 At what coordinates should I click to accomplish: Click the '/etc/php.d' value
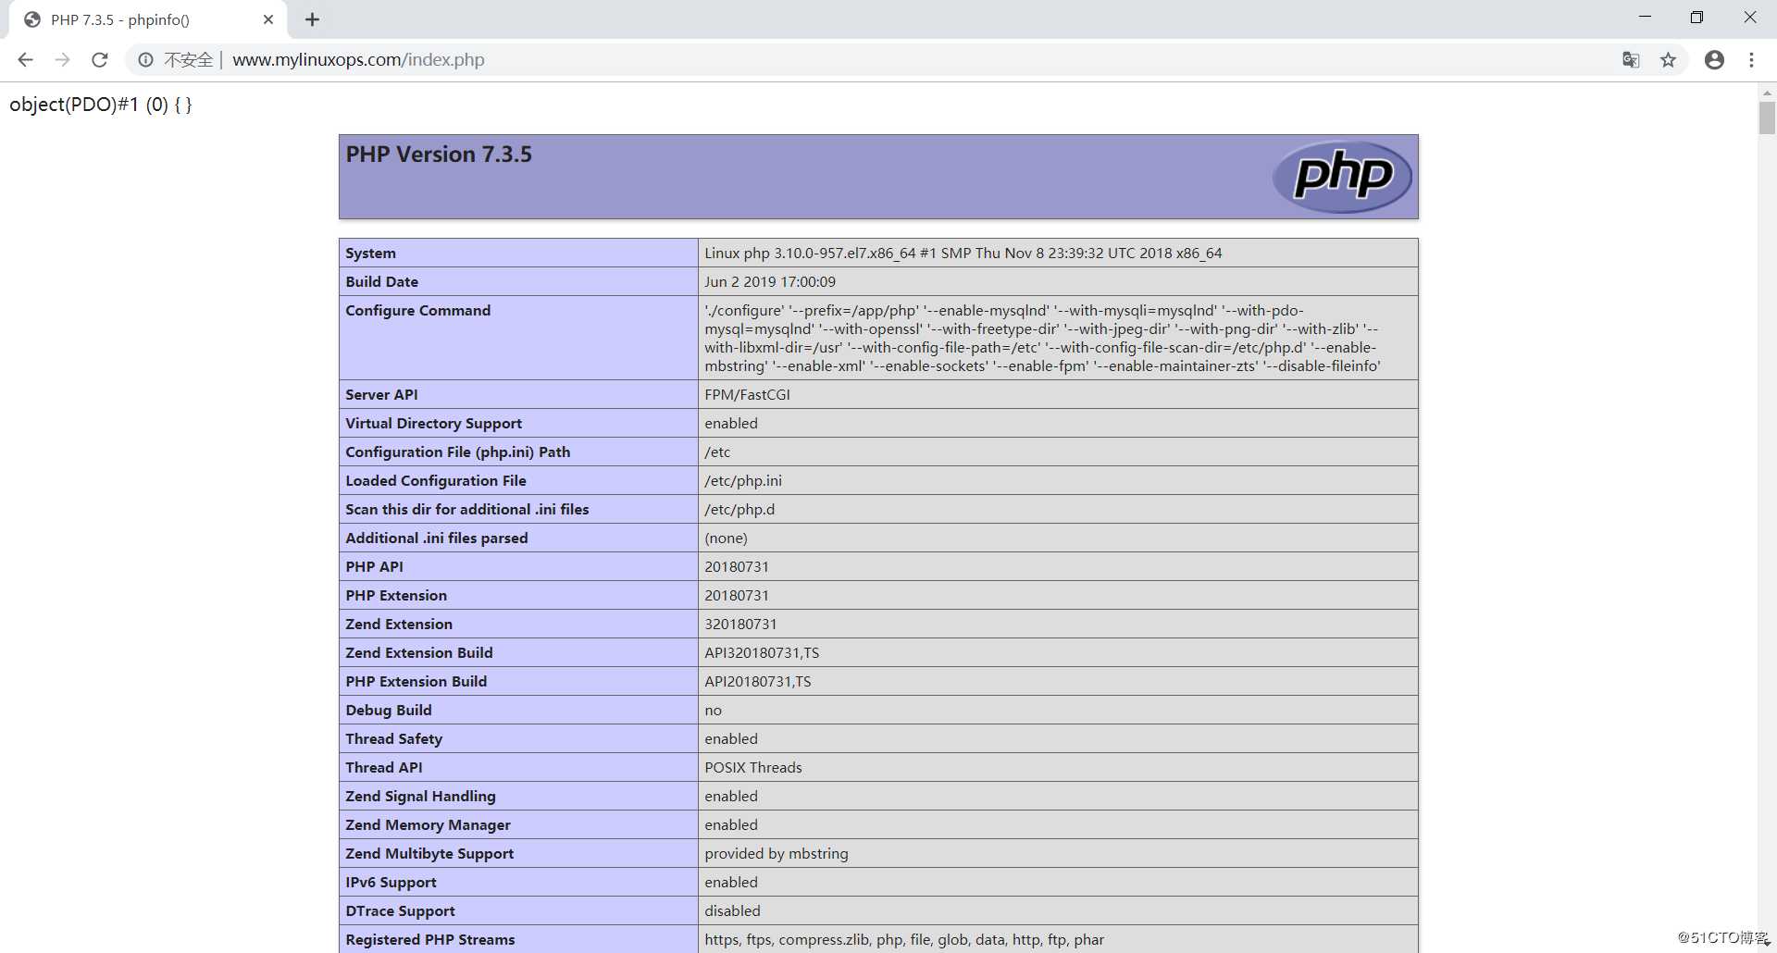point(739,510)
